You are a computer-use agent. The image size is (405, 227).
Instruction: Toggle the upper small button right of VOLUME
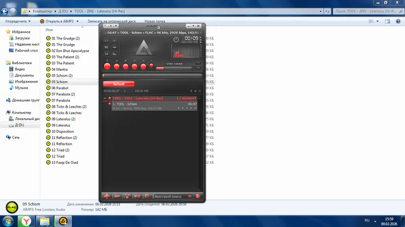pyautogui.click(x=198, y=63)
